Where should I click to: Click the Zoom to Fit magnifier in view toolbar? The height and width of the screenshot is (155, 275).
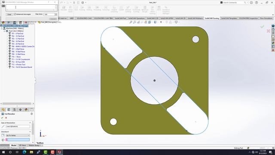tap(131, 22)
